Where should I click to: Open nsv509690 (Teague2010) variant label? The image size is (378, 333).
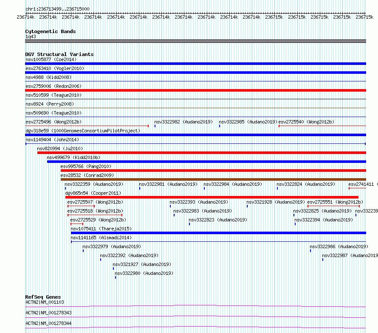click(54, 113)
